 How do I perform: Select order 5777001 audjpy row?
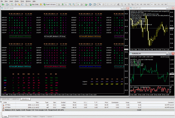tap(88, 105)
